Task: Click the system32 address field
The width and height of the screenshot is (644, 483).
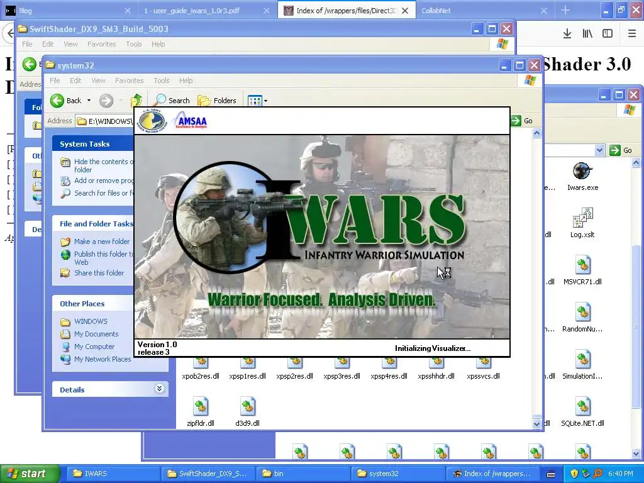Action: click(105, 121)
